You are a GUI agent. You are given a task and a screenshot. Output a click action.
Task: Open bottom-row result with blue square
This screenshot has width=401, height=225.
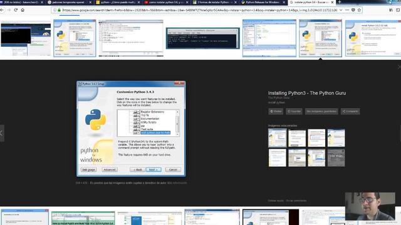[150, 218]
